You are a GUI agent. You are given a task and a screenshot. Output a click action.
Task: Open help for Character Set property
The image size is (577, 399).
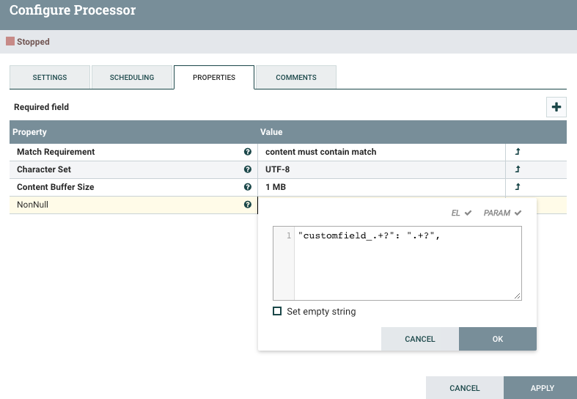(x=248, y=169)
